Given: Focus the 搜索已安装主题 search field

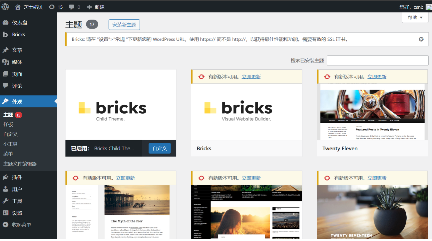Looking at the screenshot, I should click(x=377, y=60).
